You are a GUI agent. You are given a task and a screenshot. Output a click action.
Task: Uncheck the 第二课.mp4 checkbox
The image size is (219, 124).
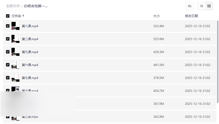pyautogui.click(x=8, y=39)
